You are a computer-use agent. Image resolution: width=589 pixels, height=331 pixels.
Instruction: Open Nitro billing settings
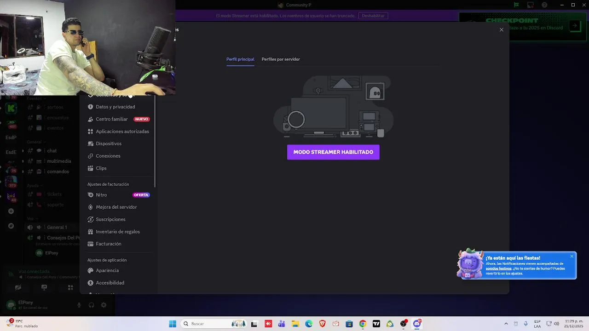(x=119, y=195)
